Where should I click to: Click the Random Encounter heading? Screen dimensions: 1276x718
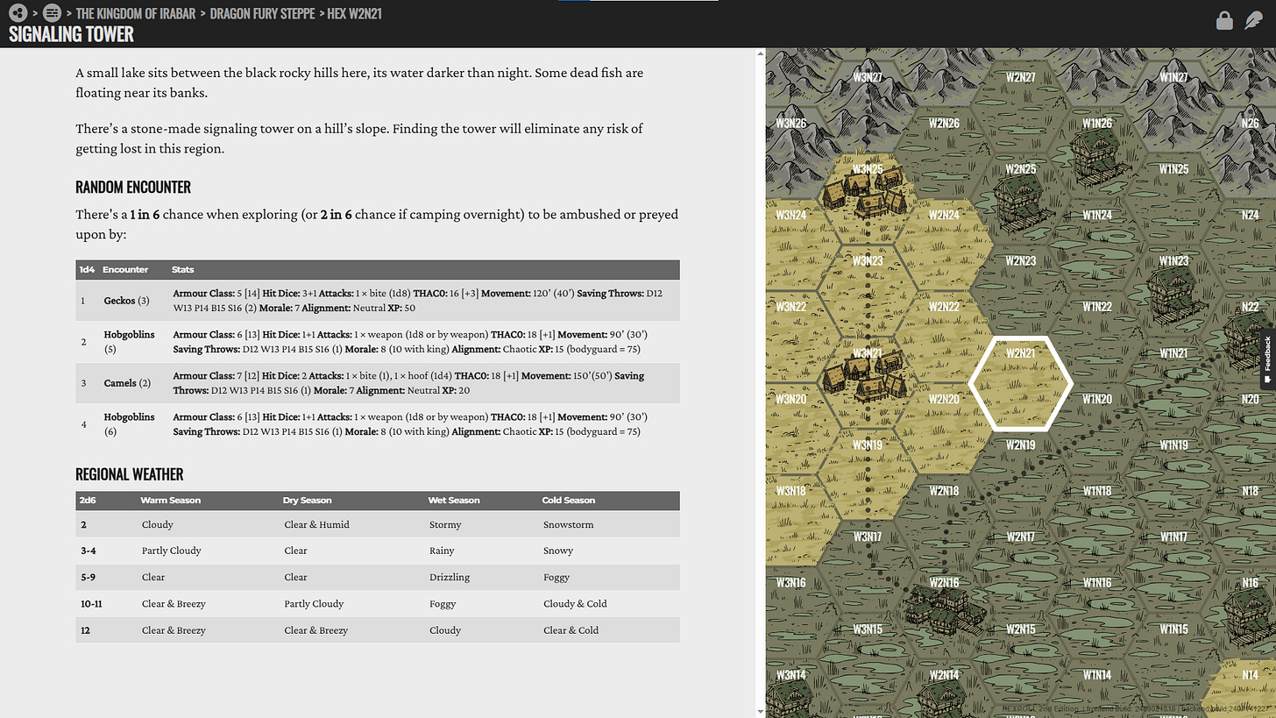tap(133, 187)
